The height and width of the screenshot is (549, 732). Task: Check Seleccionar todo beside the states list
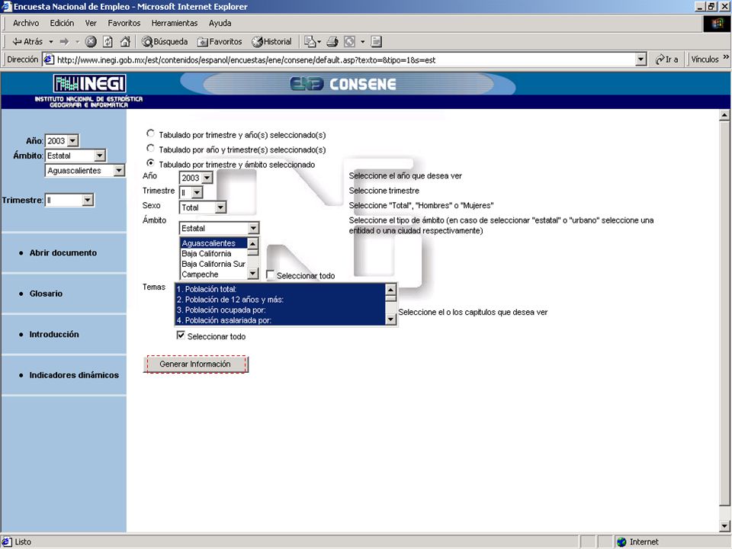pos(270,275)
